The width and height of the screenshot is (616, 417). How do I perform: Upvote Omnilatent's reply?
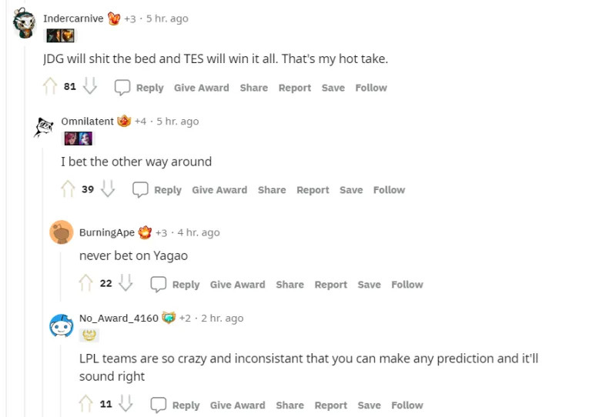tap(69, 189)
